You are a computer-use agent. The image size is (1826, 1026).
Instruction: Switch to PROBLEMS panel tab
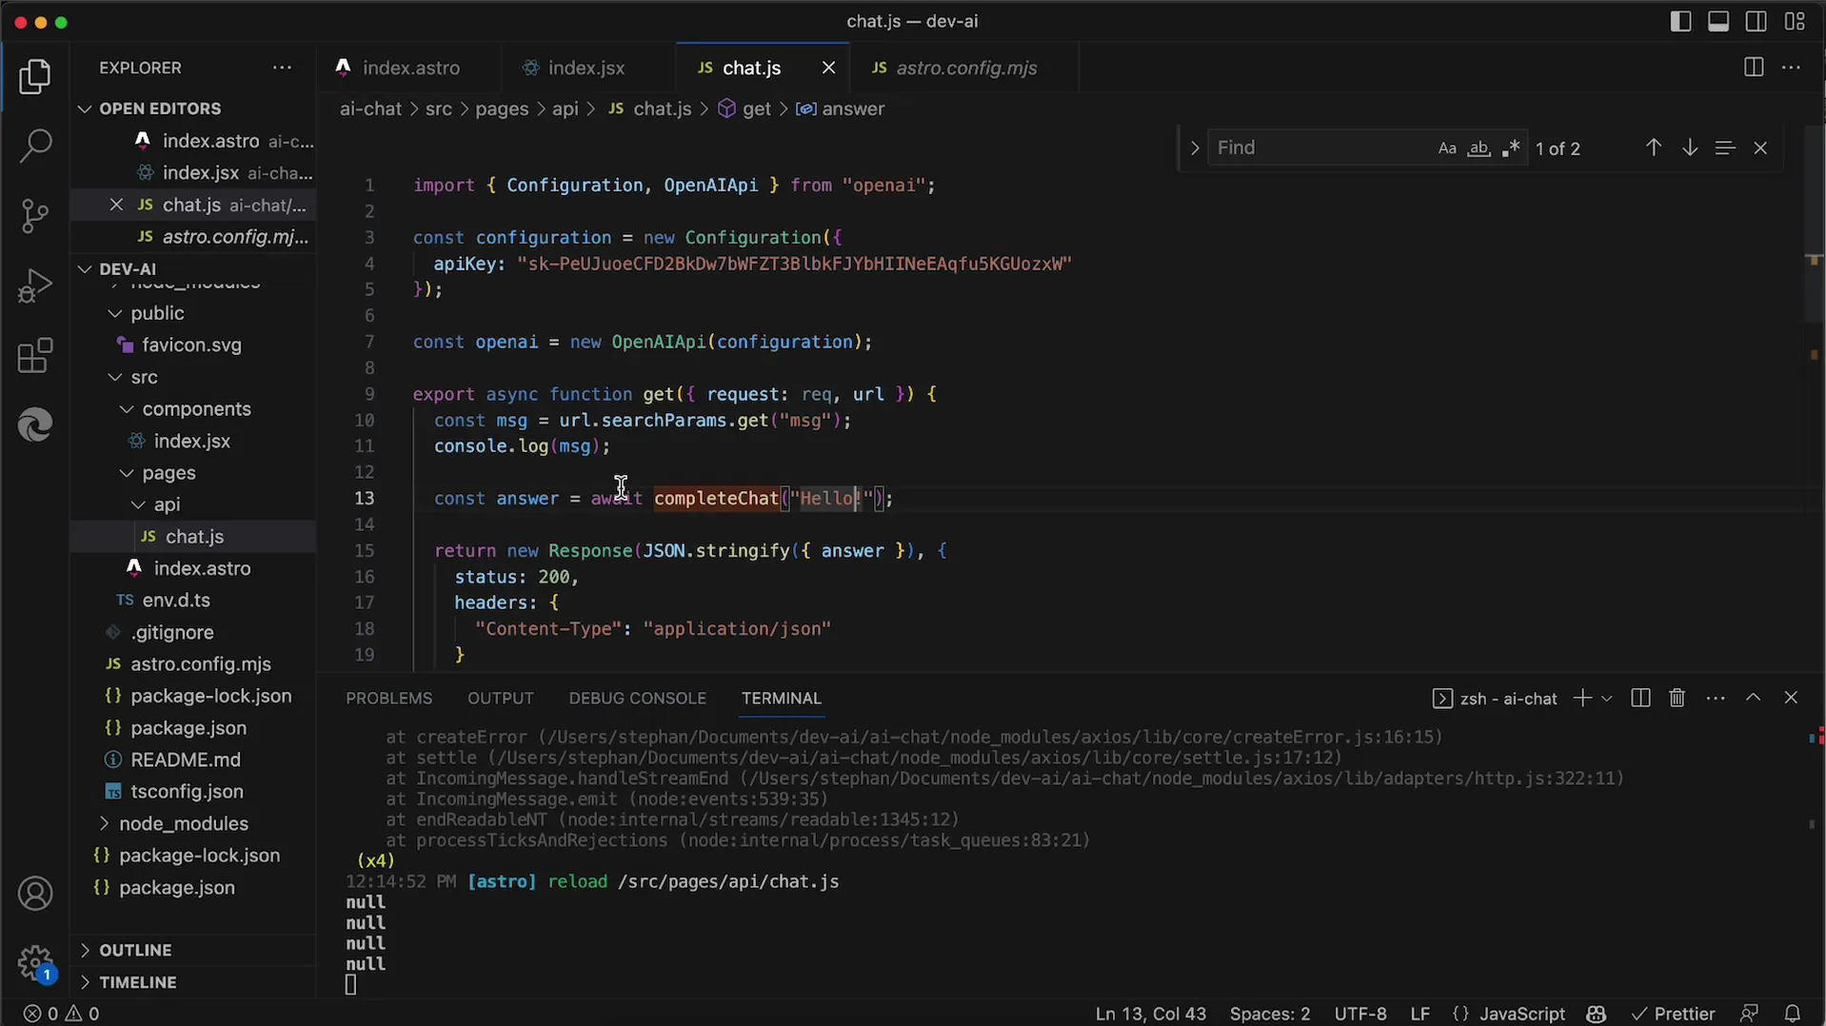(388, 698)
